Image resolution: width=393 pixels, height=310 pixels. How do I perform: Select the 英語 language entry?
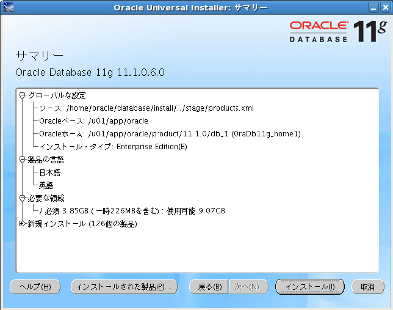click(46, 185)
